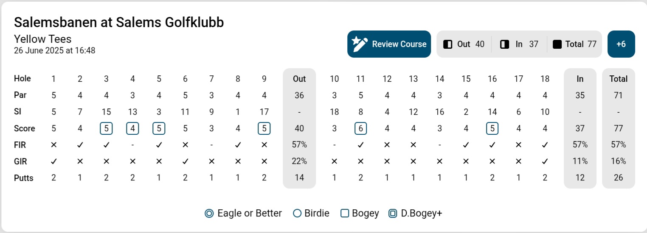Image resolution: width=647 pixels, height=233 pixels.
Task: Click the Salemsbanen at Salems Golfklubb title
Action: click(119, 22)
